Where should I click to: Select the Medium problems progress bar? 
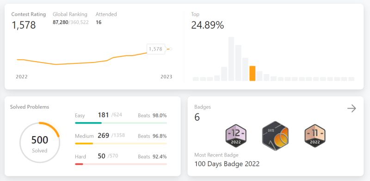point(121,144)
